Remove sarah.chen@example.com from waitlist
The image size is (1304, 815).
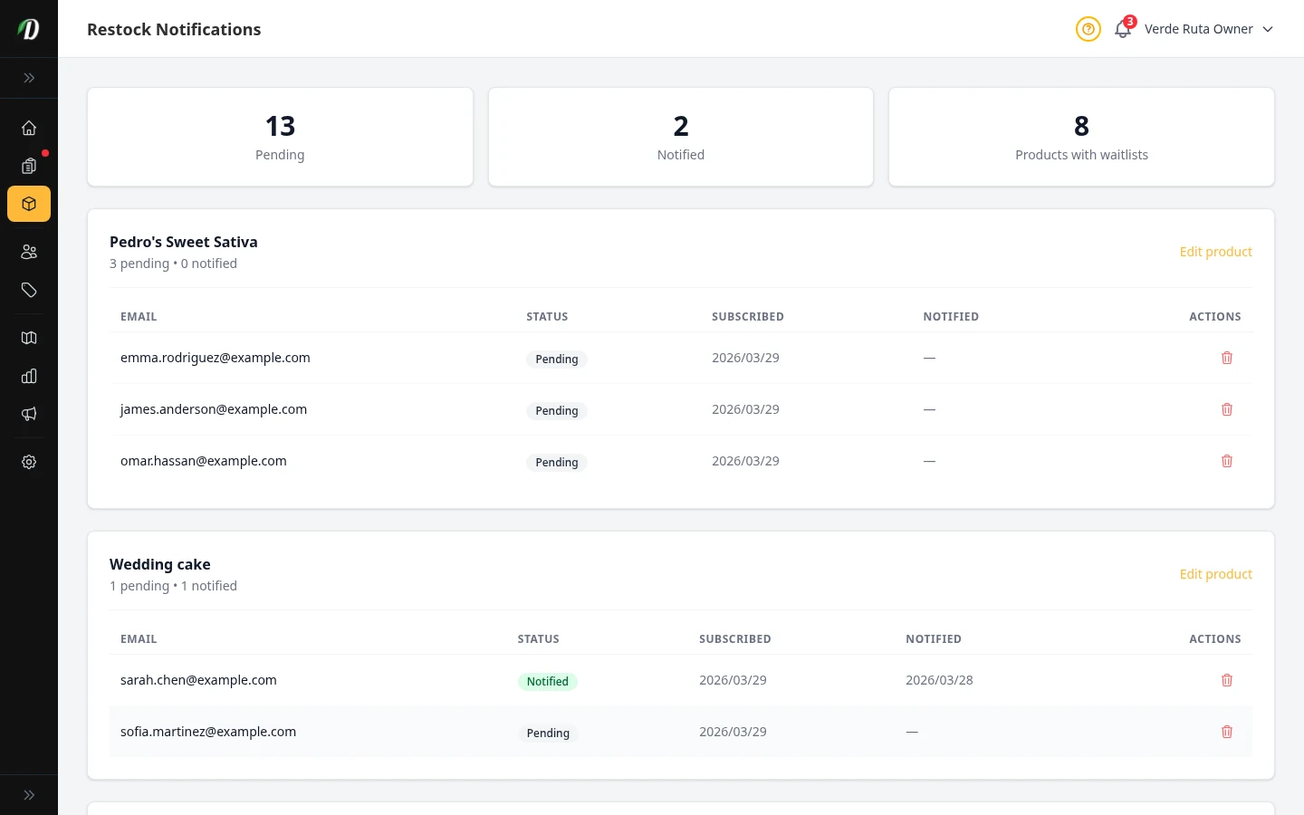1227,680
